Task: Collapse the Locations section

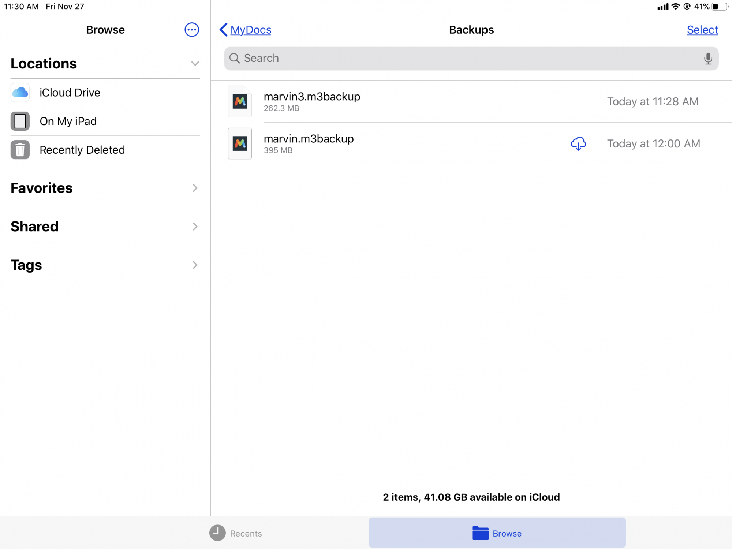Action: point(195,64)
